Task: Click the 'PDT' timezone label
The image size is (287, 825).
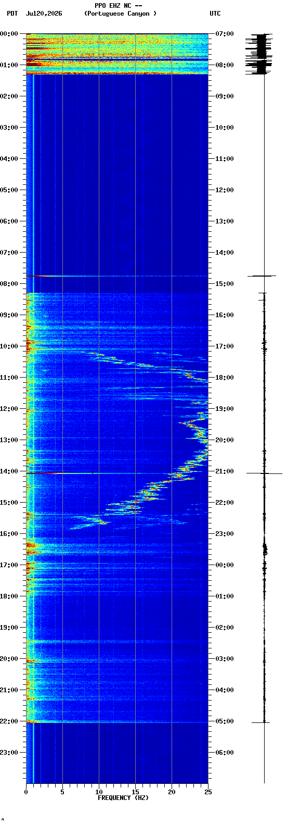Action: pos(12,14)
